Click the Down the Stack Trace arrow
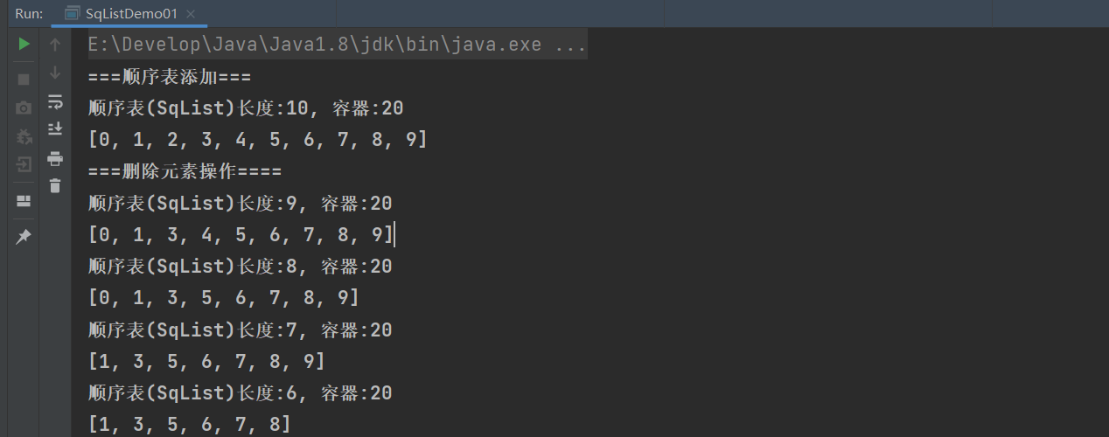The width and height of the screenshot is (1109, 437). click(x=55, y=72)
